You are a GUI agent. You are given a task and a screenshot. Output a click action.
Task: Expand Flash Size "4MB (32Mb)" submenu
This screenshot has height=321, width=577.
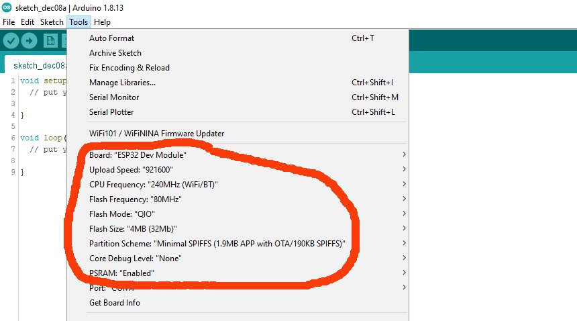click(x=238, y=228)
